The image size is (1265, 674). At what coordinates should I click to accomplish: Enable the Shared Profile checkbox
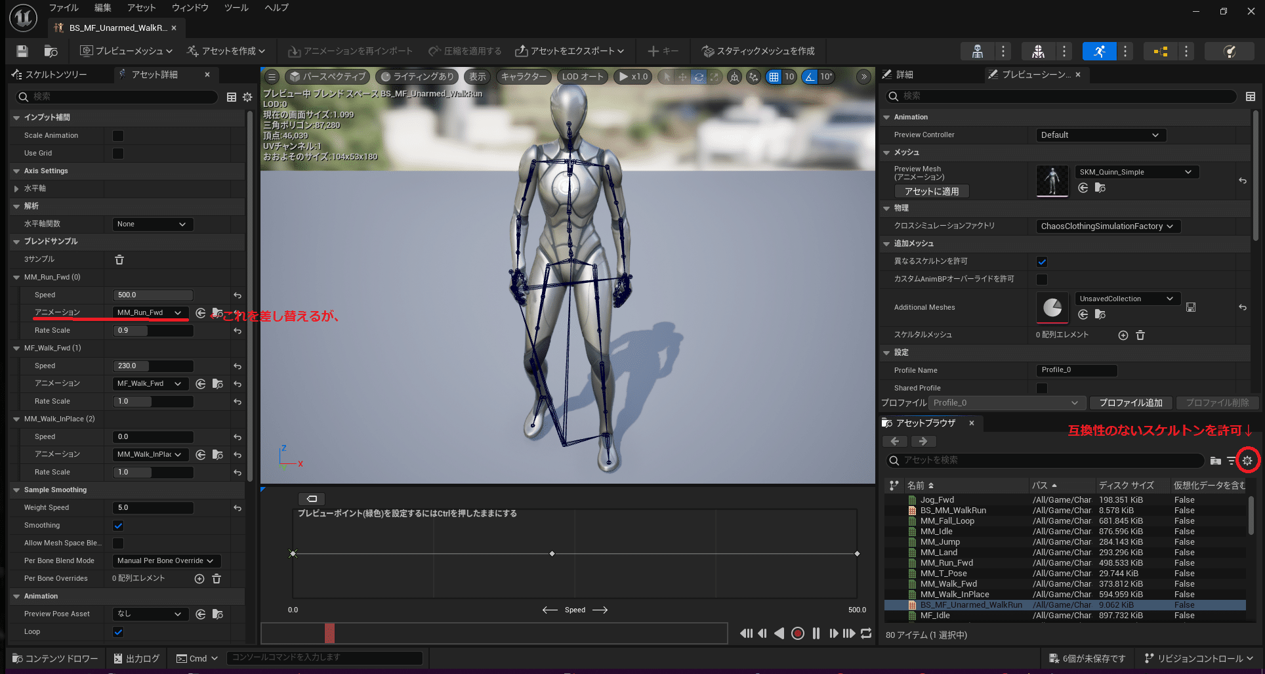coord(1042,389)
